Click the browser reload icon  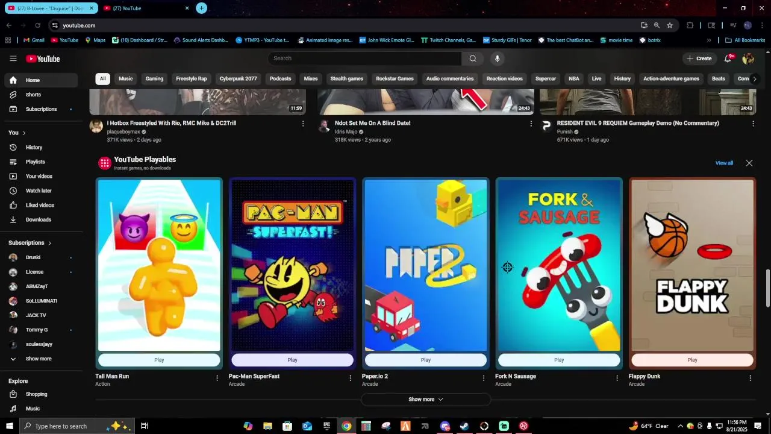click(37, 25)
